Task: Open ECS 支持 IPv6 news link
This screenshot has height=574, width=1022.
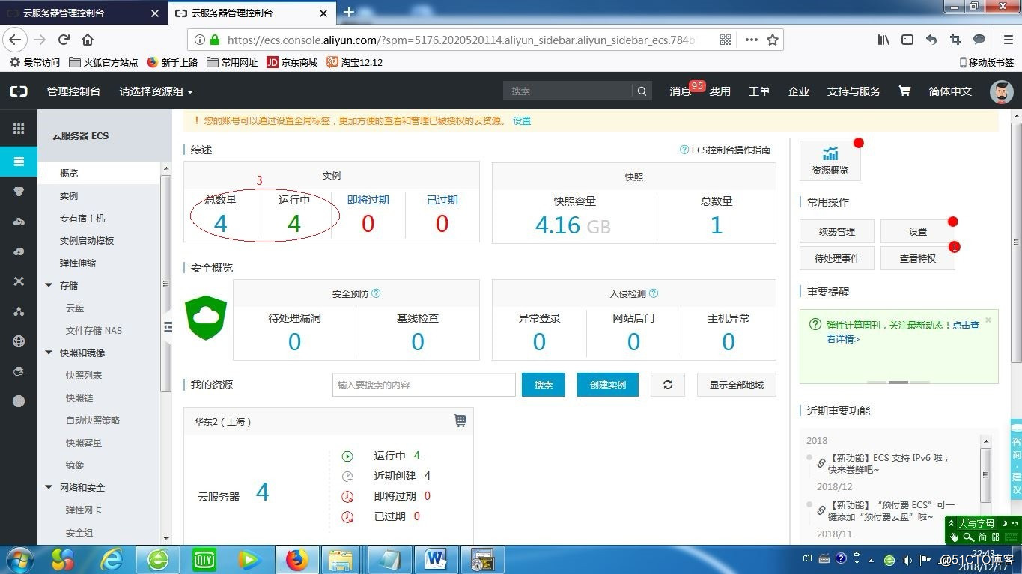Action: pyautogui.click(x=889, y=463)
